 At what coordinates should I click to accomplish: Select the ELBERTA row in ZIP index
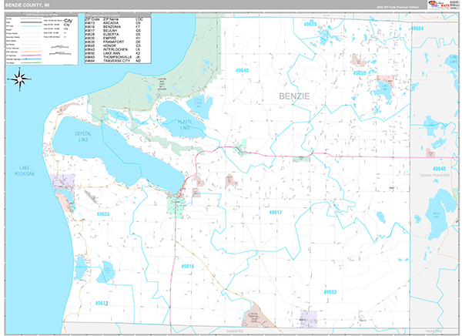114,35
